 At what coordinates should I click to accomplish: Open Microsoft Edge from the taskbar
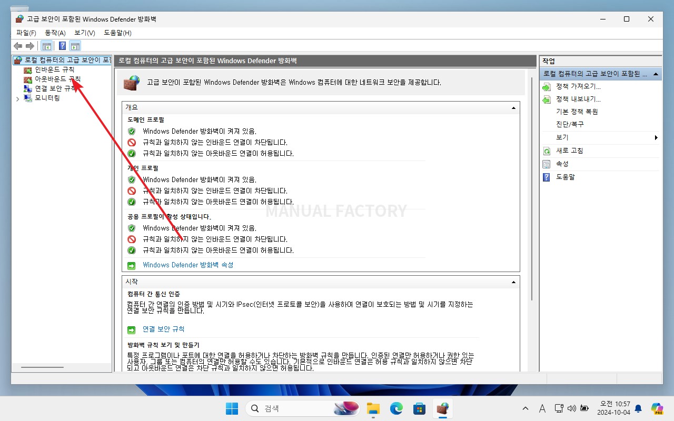[x=397, y=408]
